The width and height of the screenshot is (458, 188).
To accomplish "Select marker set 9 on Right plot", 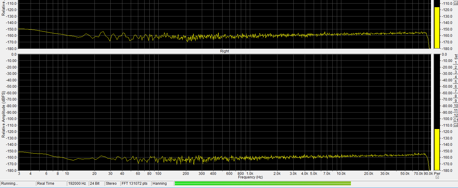I will [456, 101].
